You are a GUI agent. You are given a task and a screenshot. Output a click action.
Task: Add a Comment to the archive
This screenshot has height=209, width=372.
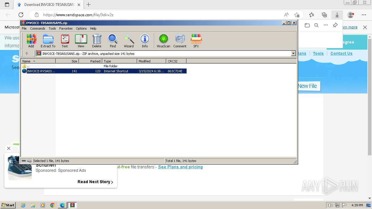(180, 41)
